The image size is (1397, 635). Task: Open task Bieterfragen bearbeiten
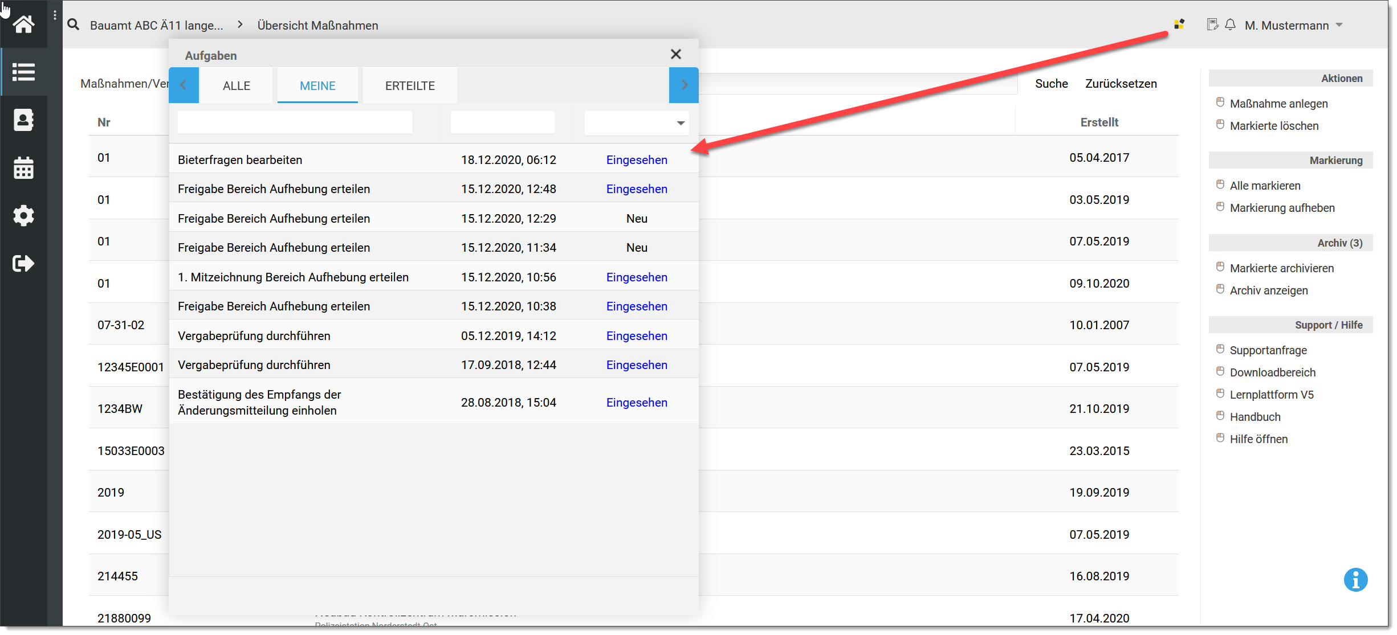point(240,160)
